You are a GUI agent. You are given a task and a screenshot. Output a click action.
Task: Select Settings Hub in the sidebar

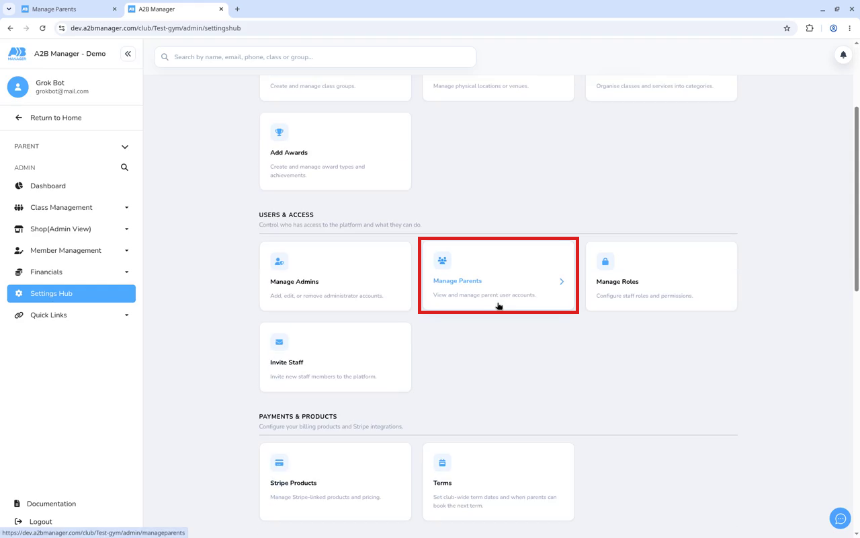click(x=71, y=294)
